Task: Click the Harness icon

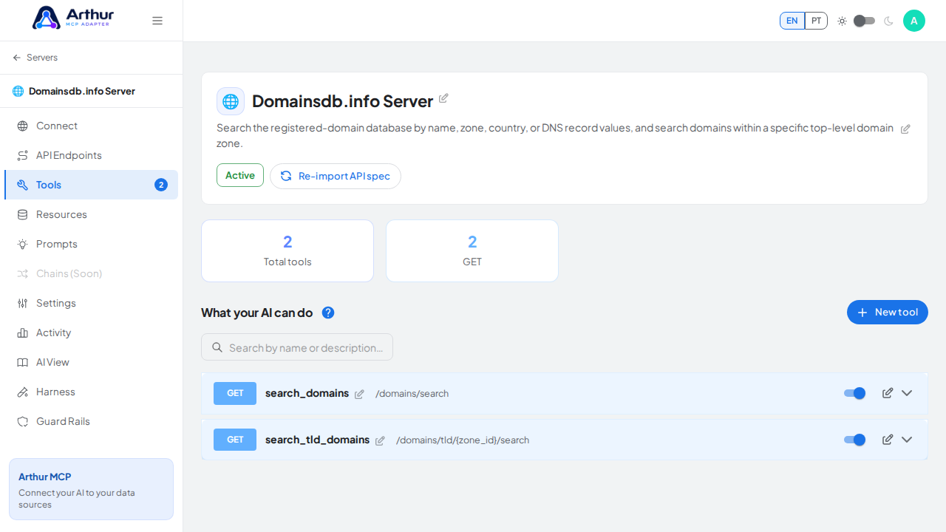Action: tap(23, 392)
